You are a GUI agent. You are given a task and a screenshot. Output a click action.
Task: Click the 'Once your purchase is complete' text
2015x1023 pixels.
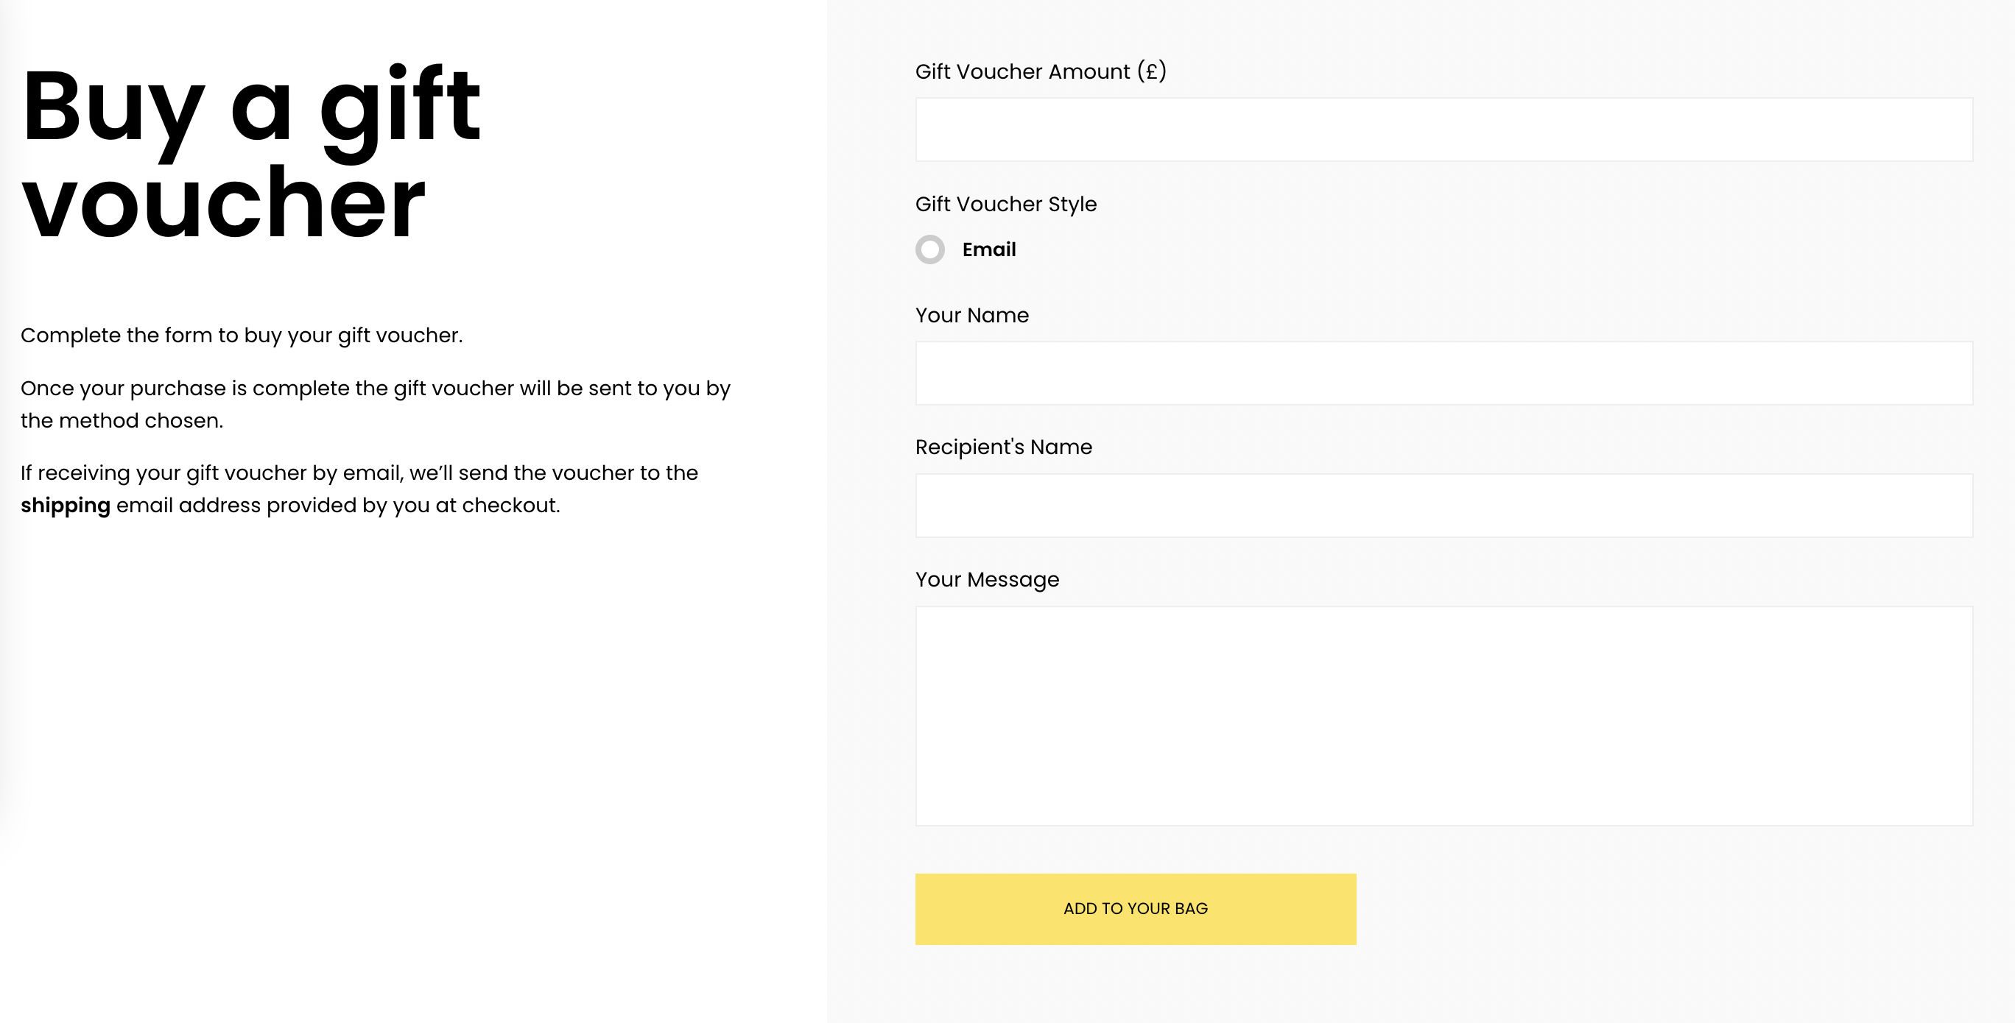click(376, 389)
